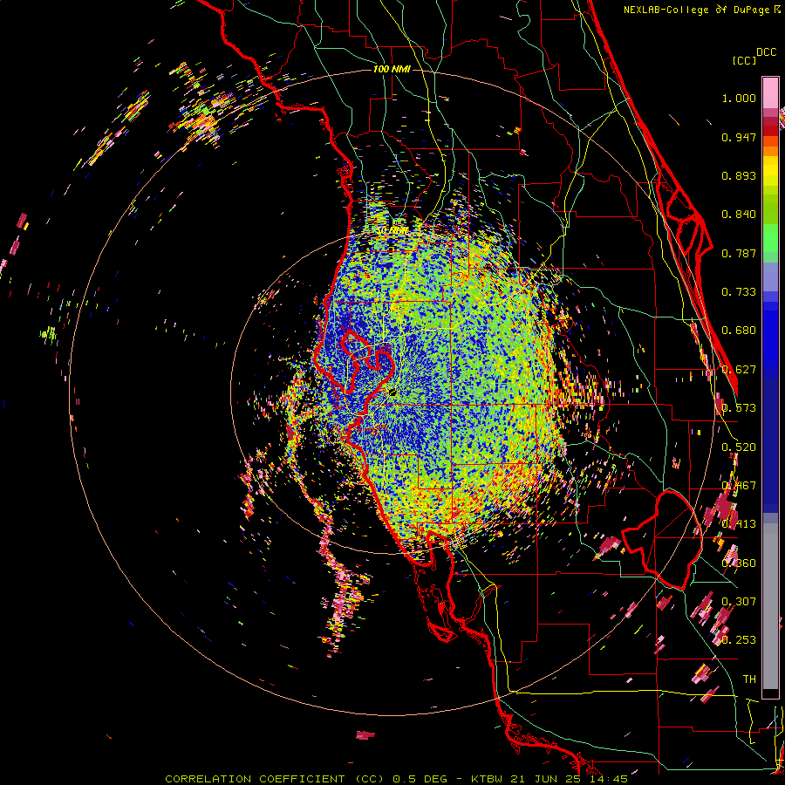Select the 0.733 scale value
The height and width of the screenshot is (785, 785).
[x=739, y=292]
